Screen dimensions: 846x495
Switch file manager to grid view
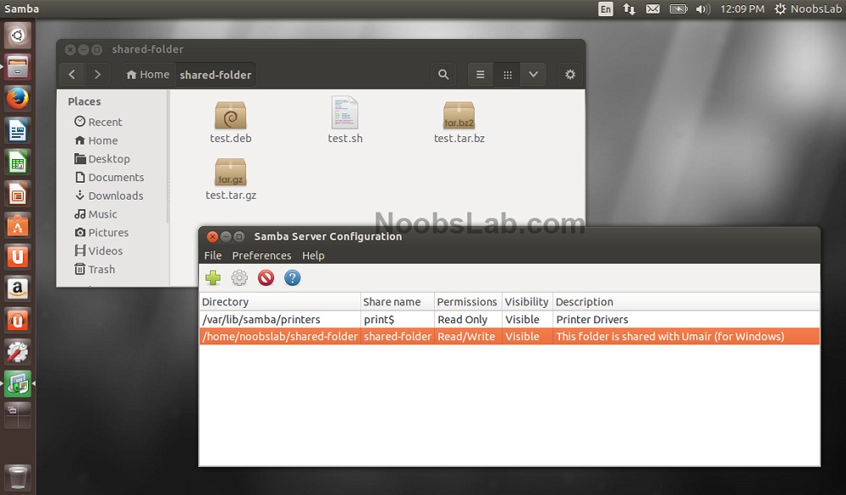[x=507, y=74]
